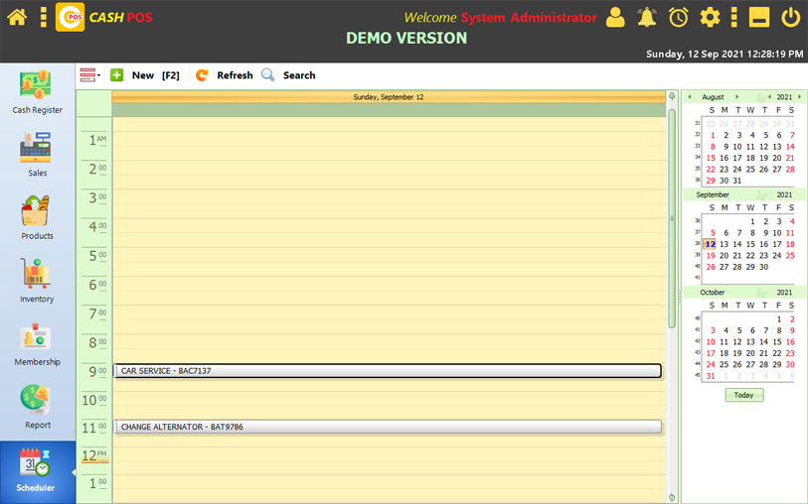The height and width of the screenshot is (504, 808).
Task: Go to next year arrow
Action: [799, 96]
